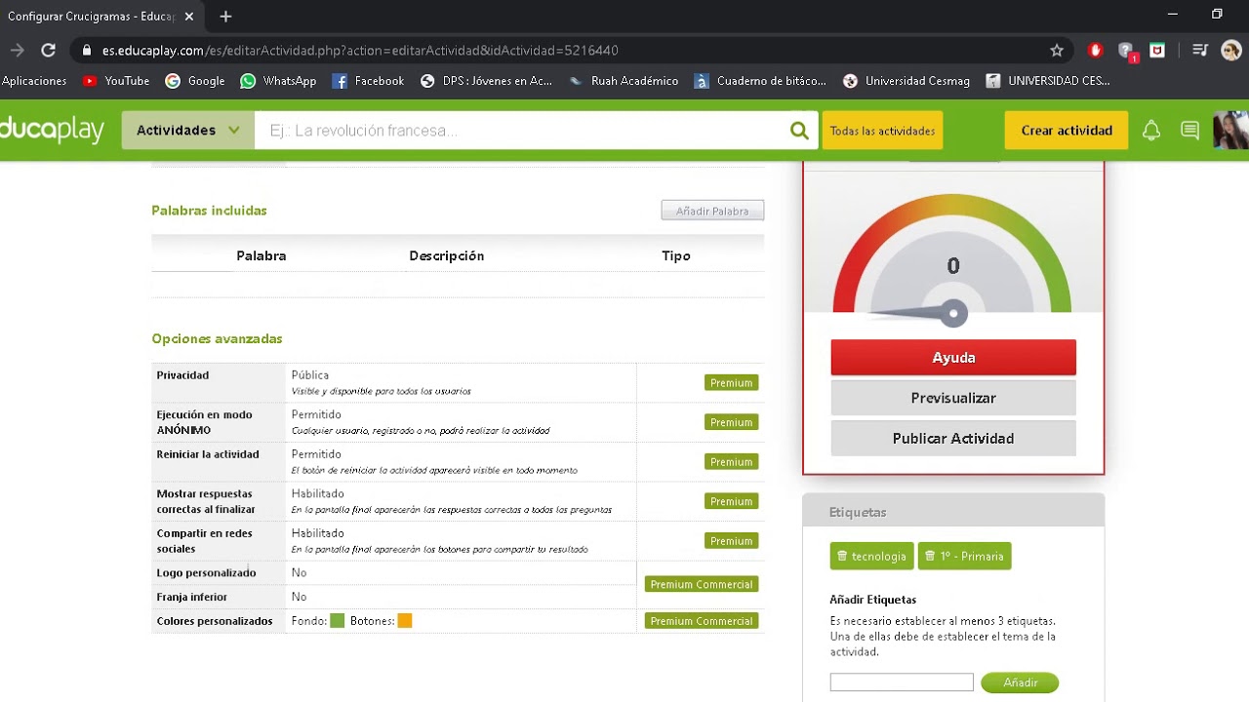
Task: Click the Opciones avanzadas heading
Action: point(217,339)
